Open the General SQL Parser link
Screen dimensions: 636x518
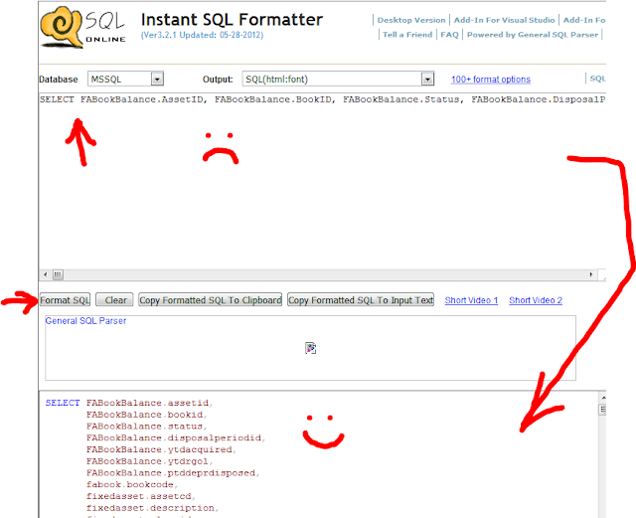[x=85, y=321]
